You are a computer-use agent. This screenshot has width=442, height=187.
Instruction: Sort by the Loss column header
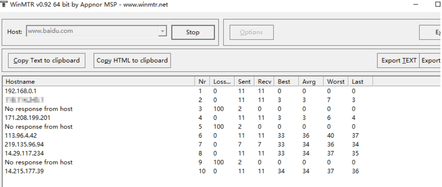(222, 82)
